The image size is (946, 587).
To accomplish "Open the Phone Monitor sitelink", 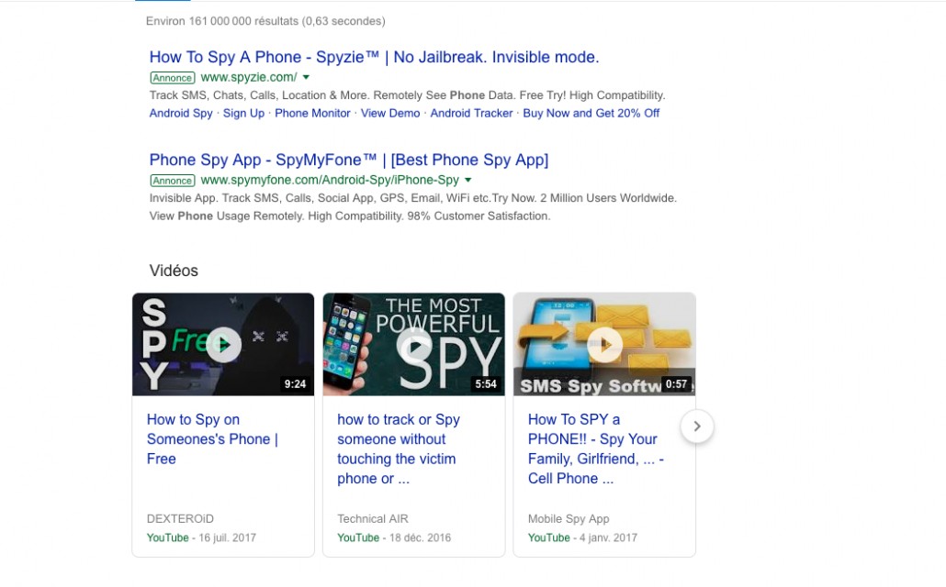I will [312, 114].
